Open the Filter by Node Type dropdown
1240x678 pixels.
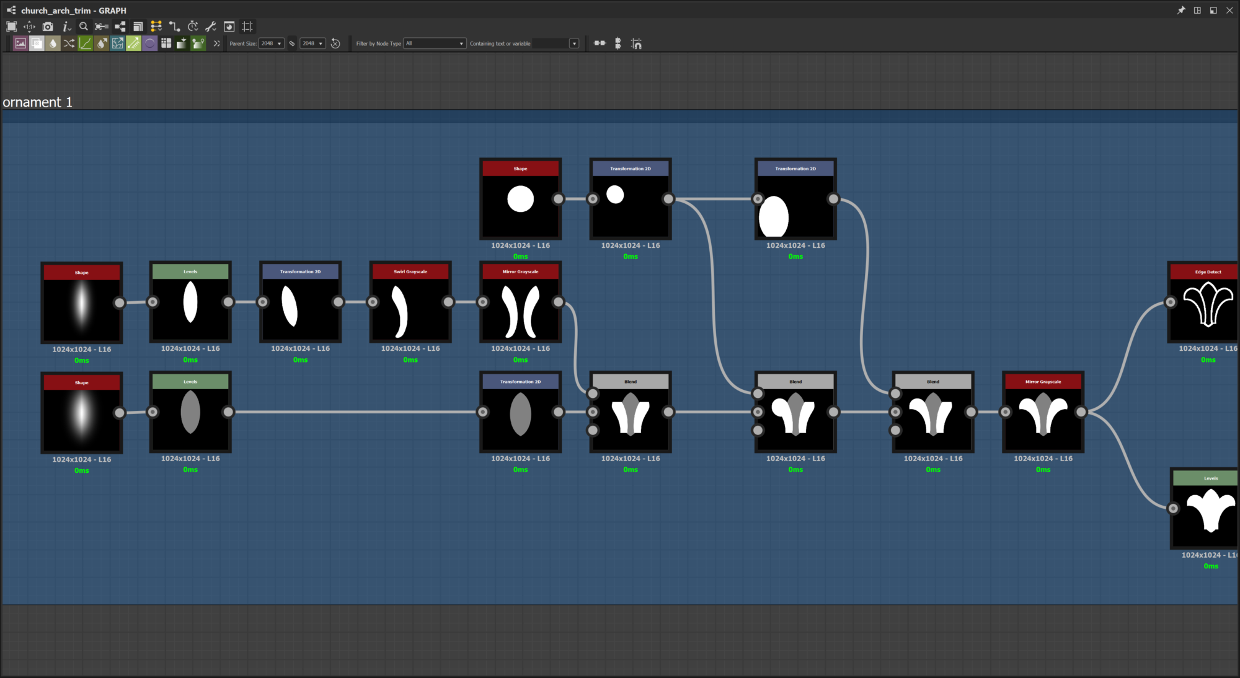(x=435, y=43)
